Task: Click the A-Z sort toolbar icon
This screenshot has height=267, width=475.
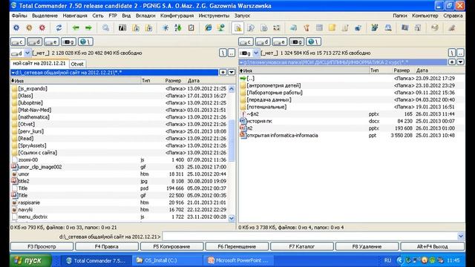Action: tap(178, 28)
